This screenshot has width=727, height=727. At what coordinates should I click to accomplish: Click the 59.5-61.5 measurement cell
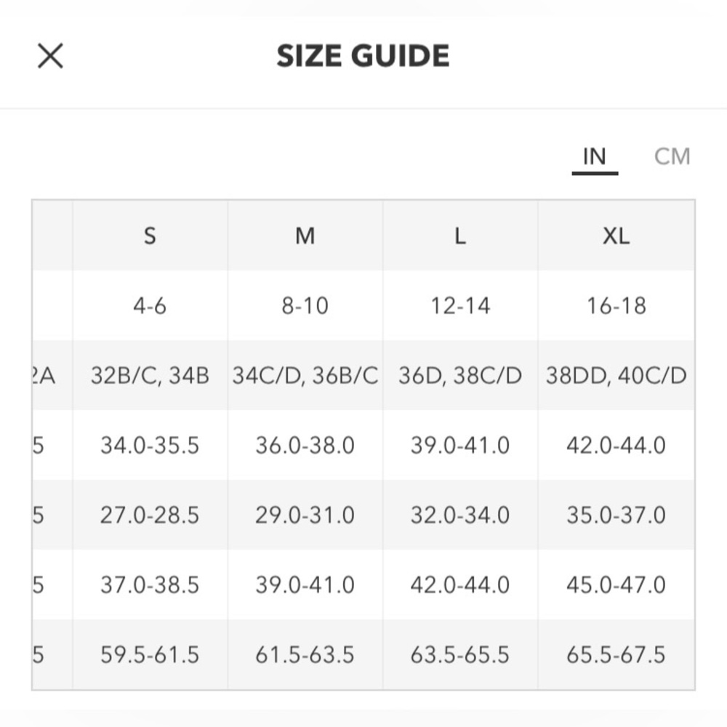[150, 654]
